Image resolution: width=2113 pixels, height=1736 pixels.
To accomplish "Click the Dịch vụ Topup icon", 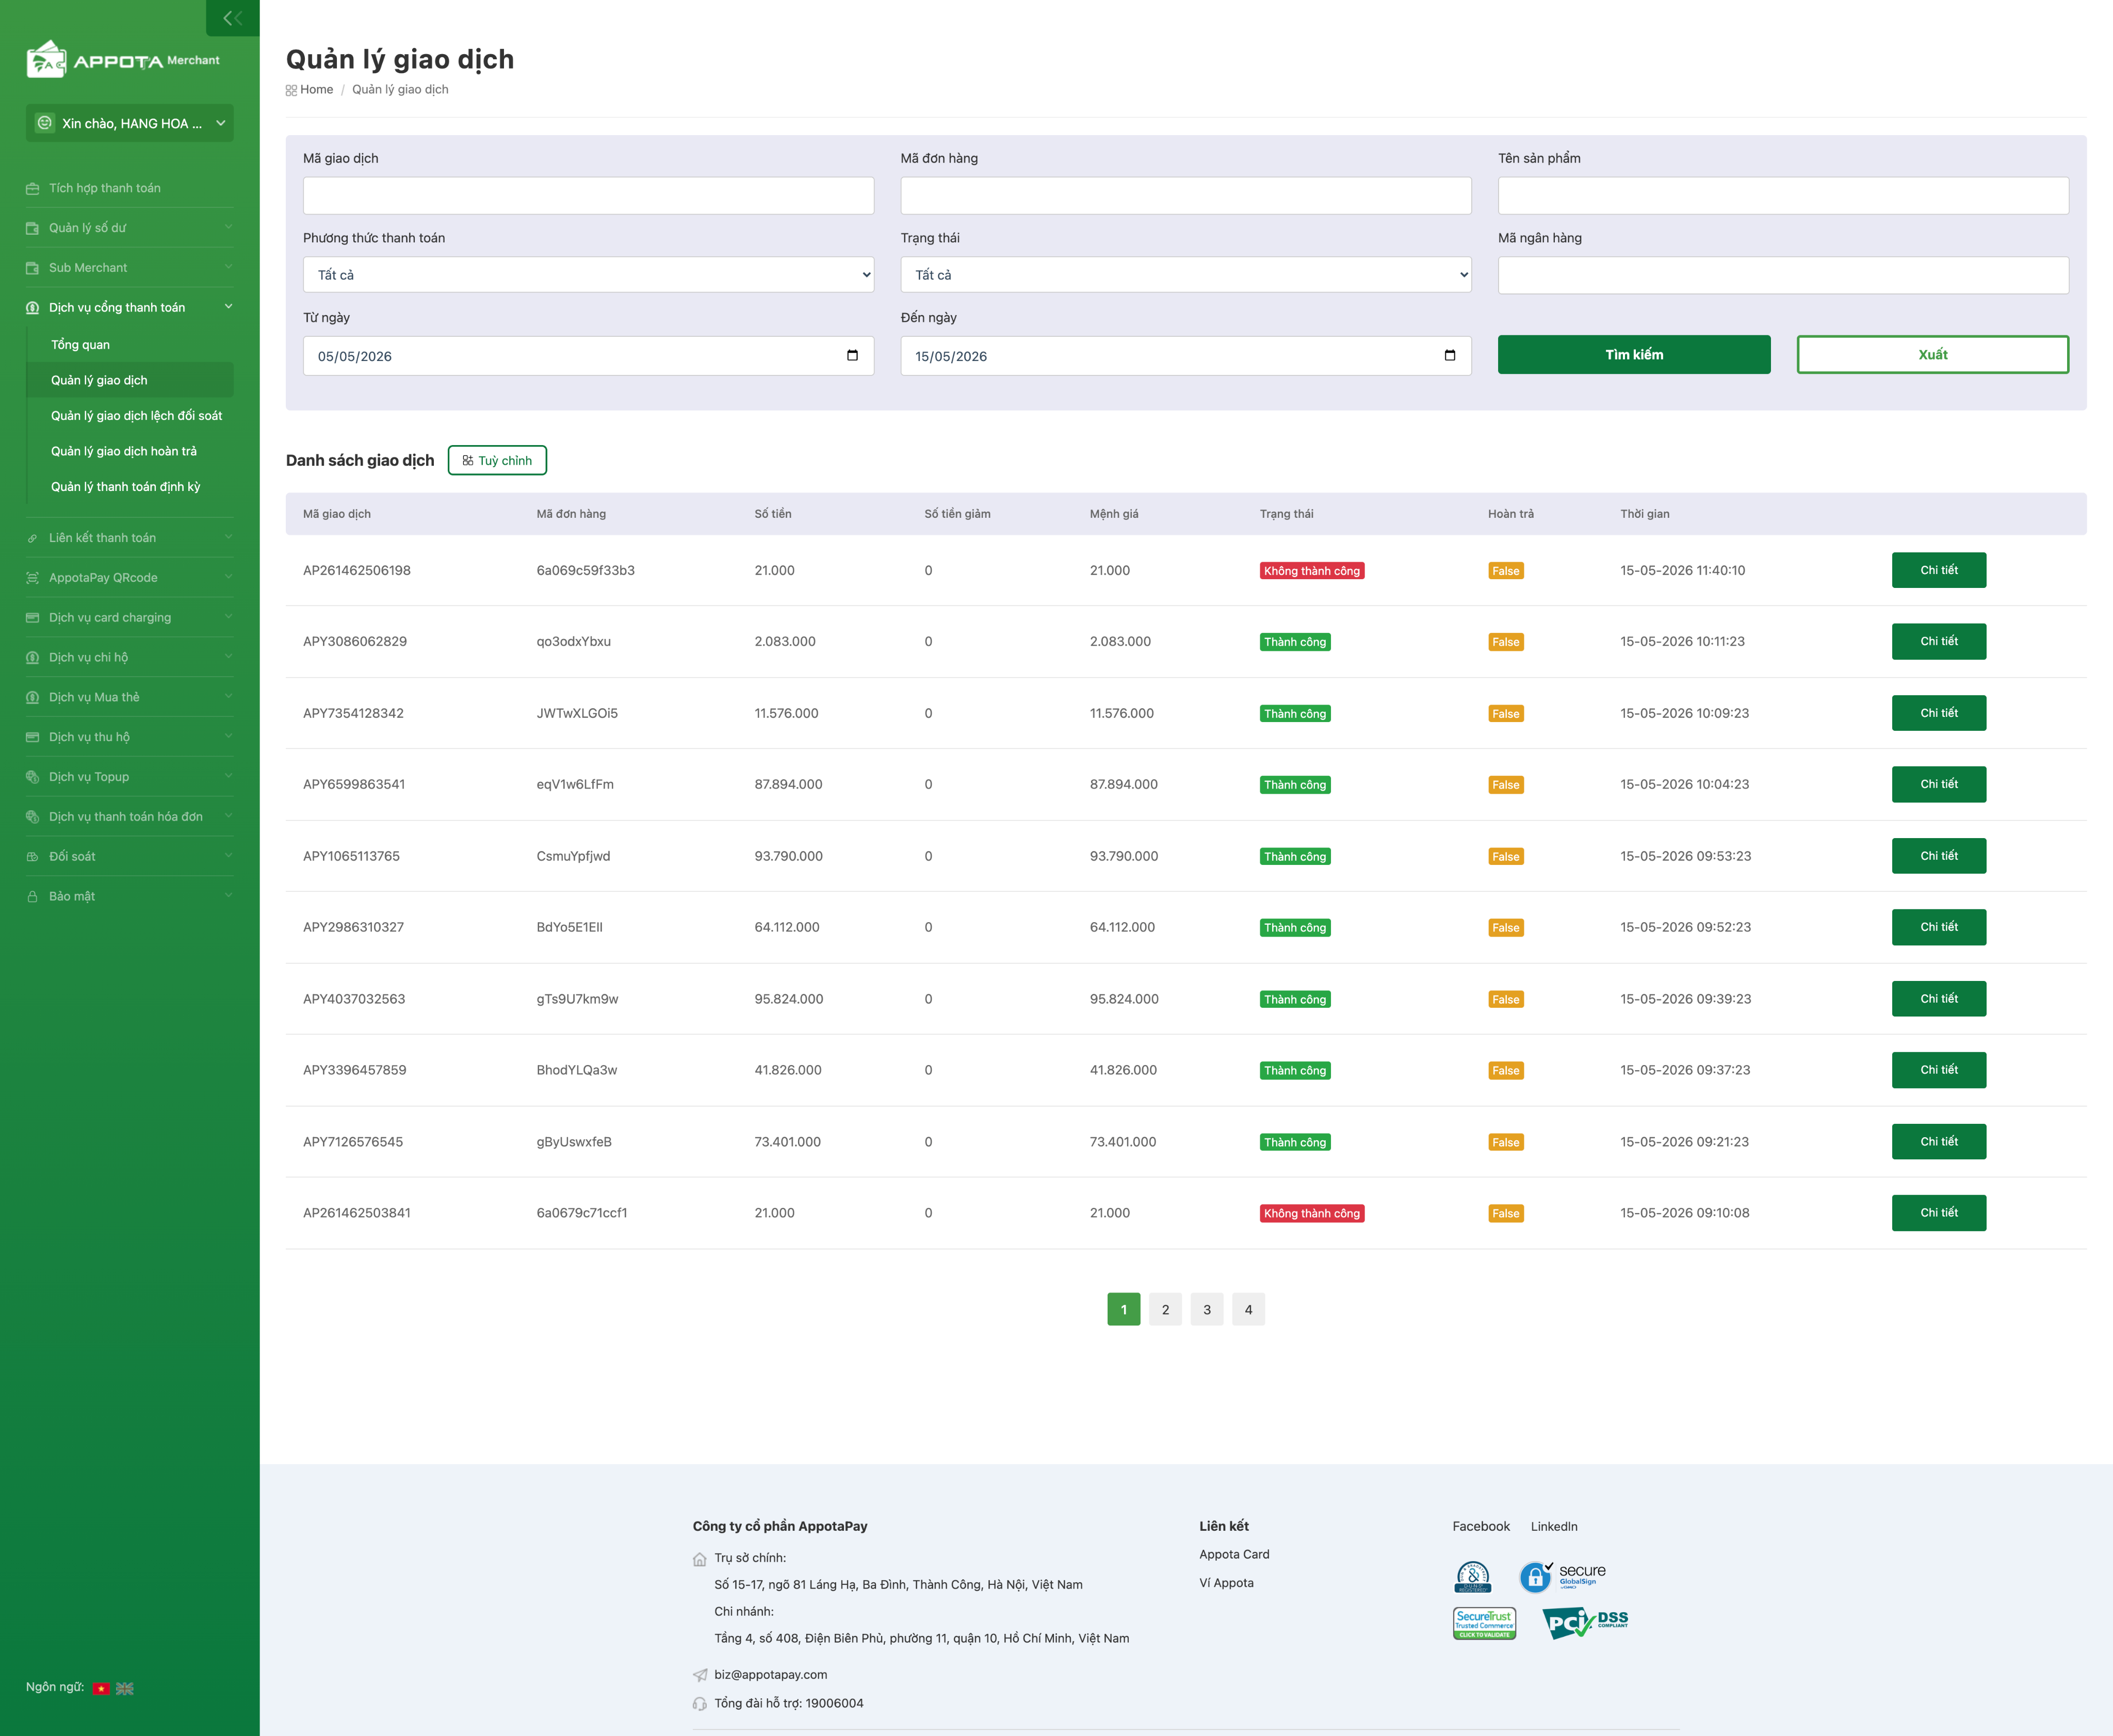I will coord(32,777).
